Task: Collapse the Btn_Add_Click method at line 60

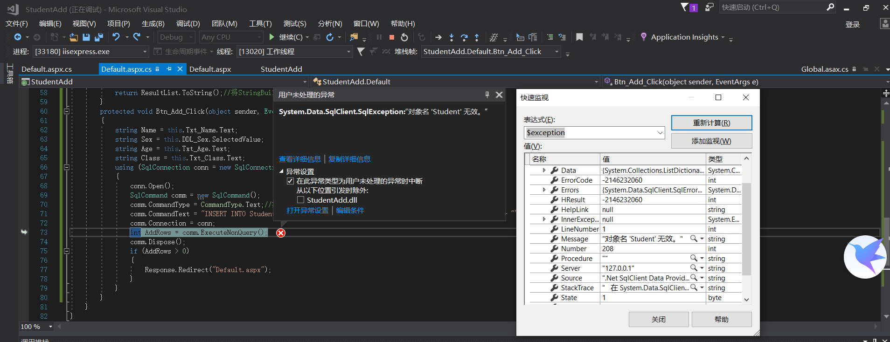Action: pyautogui.click(x=67, y=111)
